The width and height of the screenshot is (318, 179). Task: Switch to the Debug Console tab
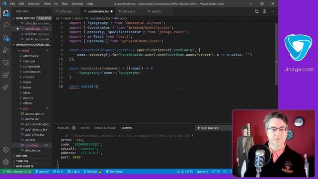click(105, 128)
